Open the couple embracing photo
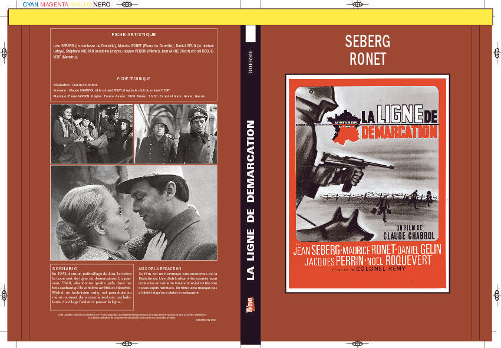Screen dimensions: 501x348 point(134,213)
